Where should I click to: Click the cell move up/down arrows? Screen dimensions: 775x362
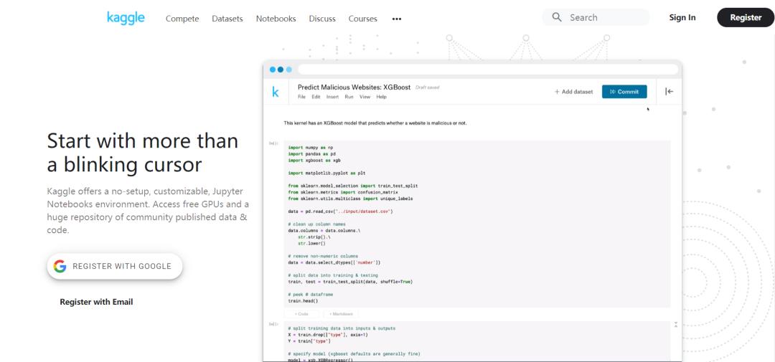676,325
